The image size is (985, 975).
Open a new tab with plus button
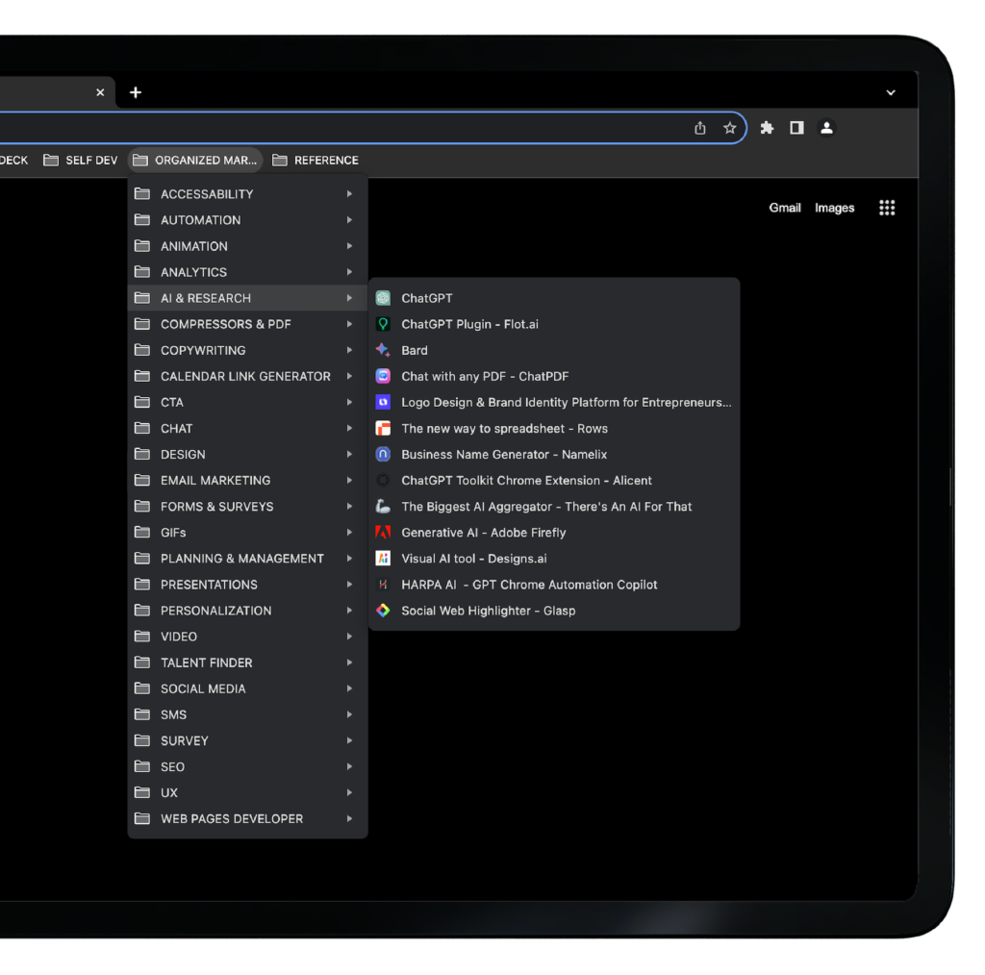point(136,93)
